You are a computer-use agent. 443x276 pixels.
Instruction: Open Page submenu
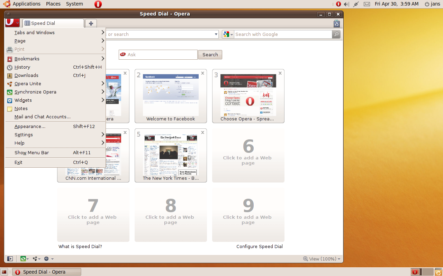pos(55,41)
